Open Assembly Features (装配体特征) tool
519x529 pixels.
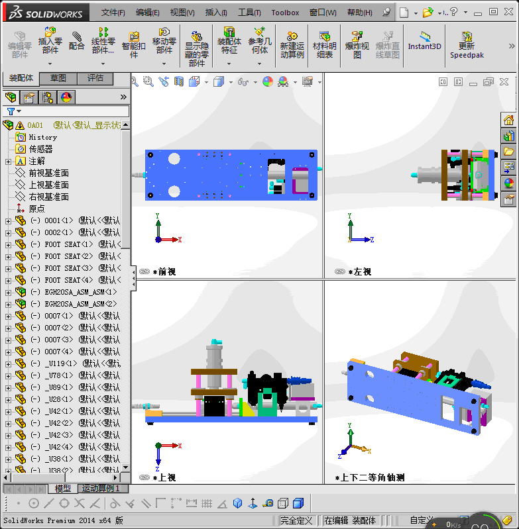[x=229, y=40]
